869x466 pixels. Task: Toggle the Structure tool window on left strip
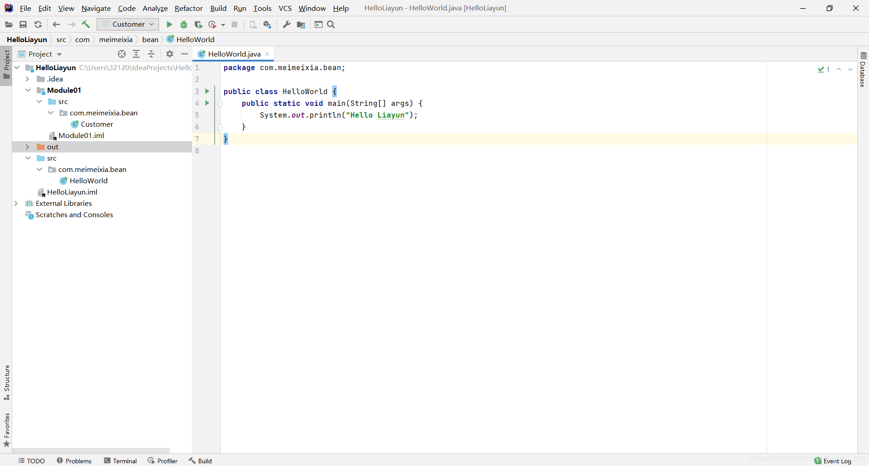[x=7, y=382]
